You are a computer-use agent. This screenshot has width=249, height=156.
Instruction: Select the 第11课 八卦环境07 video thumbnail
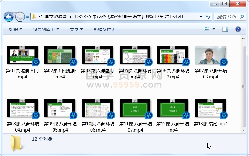[x=135, y=108]
